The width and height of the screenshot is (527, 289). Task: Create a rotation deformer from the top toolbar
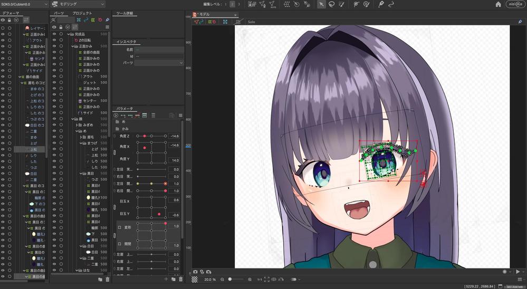296,4
